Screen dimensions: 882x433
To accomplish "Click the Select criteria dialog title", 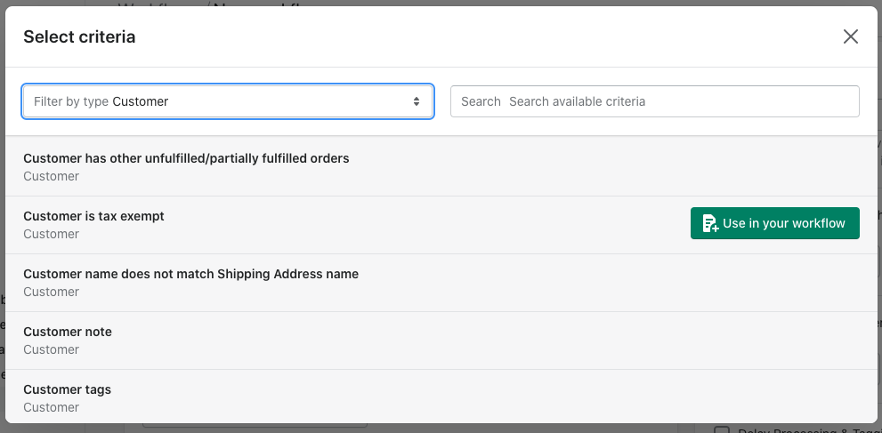I will tap(79, 37).
